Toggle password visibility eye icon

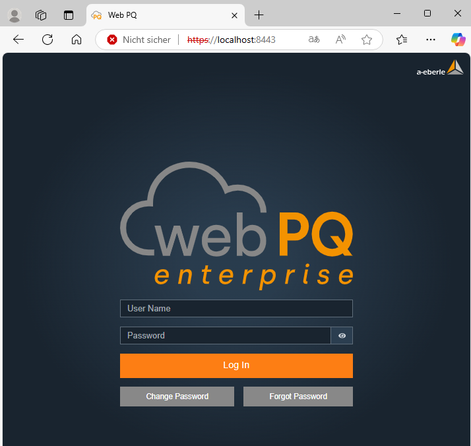(x=342, y=336)
